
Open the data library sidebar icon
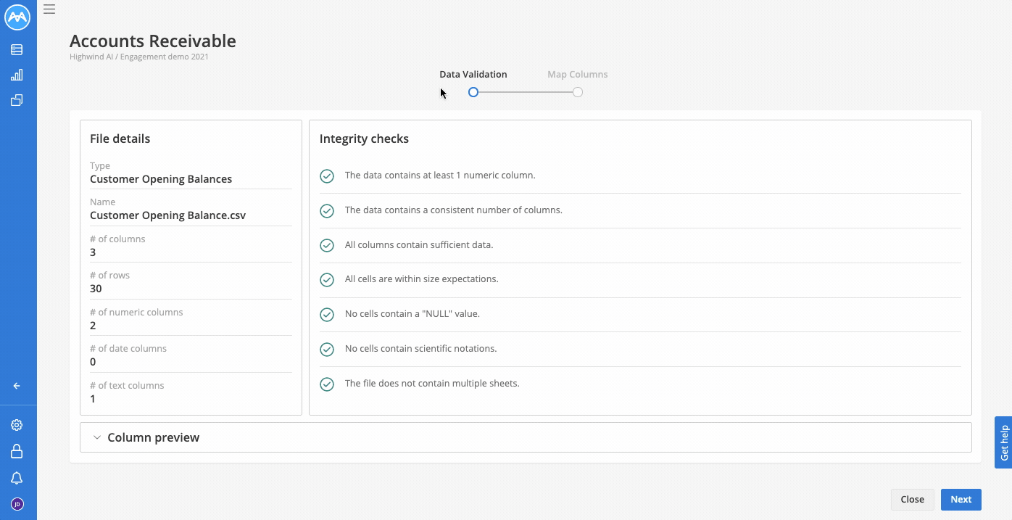tap(17, 50)
